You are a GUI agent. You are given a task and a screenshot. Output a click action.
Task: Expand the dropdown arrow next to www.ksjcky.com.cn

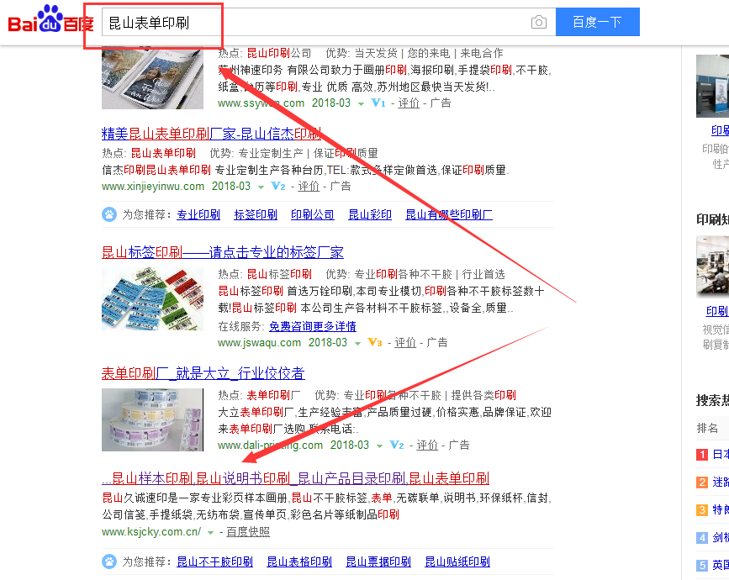[210, 533]
